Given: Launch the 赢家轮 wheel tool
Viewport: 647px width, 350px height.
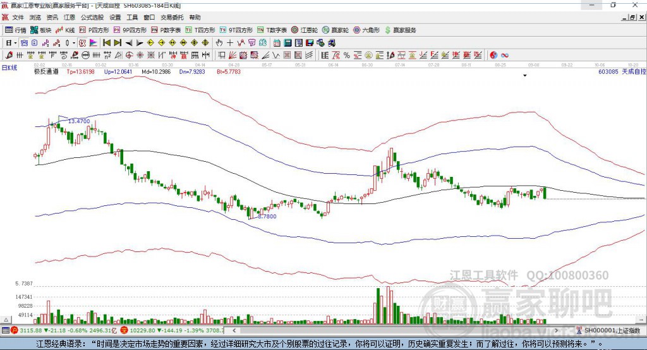Looking at the screenshot, I should click(336, 30).
